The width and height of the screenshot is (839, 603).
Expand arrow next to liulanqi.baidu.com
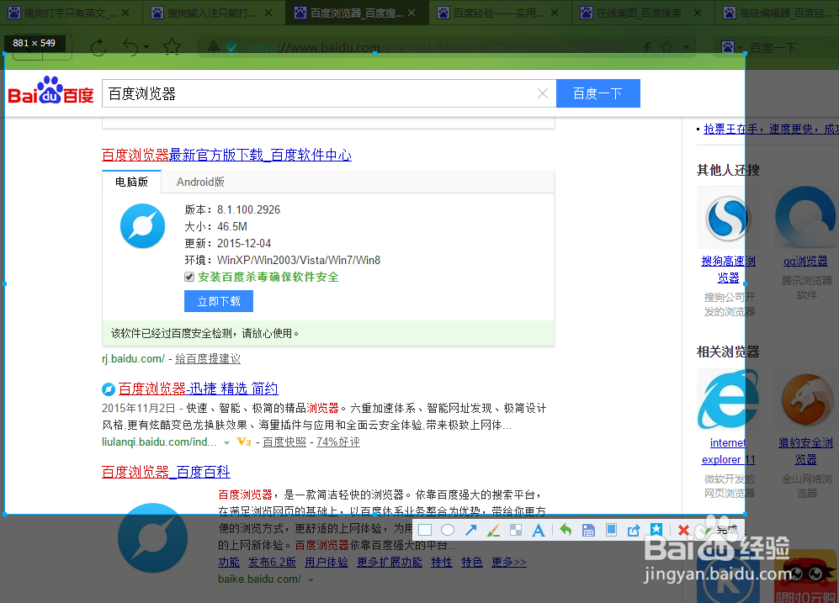tap(226, 442)
